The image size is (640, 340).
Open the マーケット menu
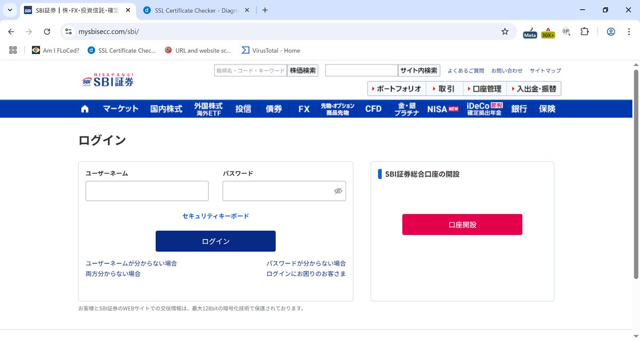coord(121,109)
